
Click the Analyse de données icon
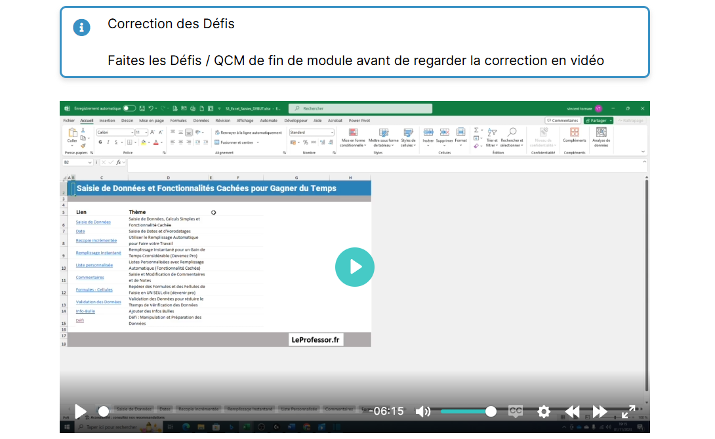coord(601,134)
